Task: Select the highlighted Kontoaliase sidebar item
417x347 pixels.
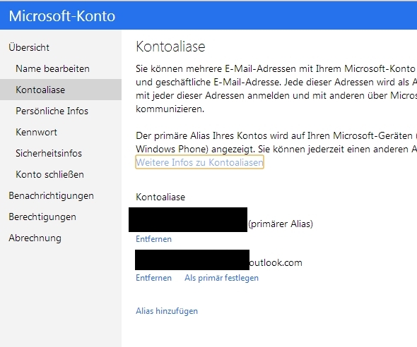Action: tap(61, 90)
